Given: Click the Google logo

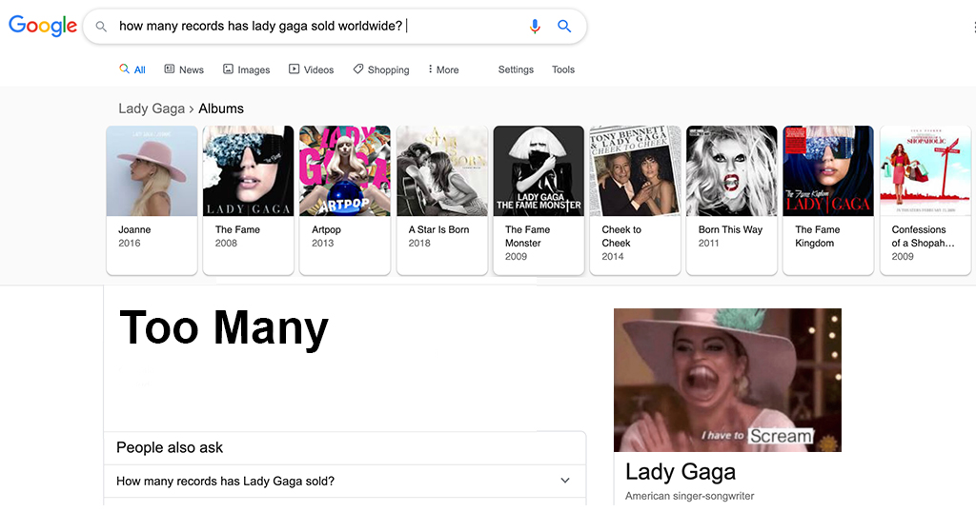Looking at the screenshot, I should click(x=43, y=26).
